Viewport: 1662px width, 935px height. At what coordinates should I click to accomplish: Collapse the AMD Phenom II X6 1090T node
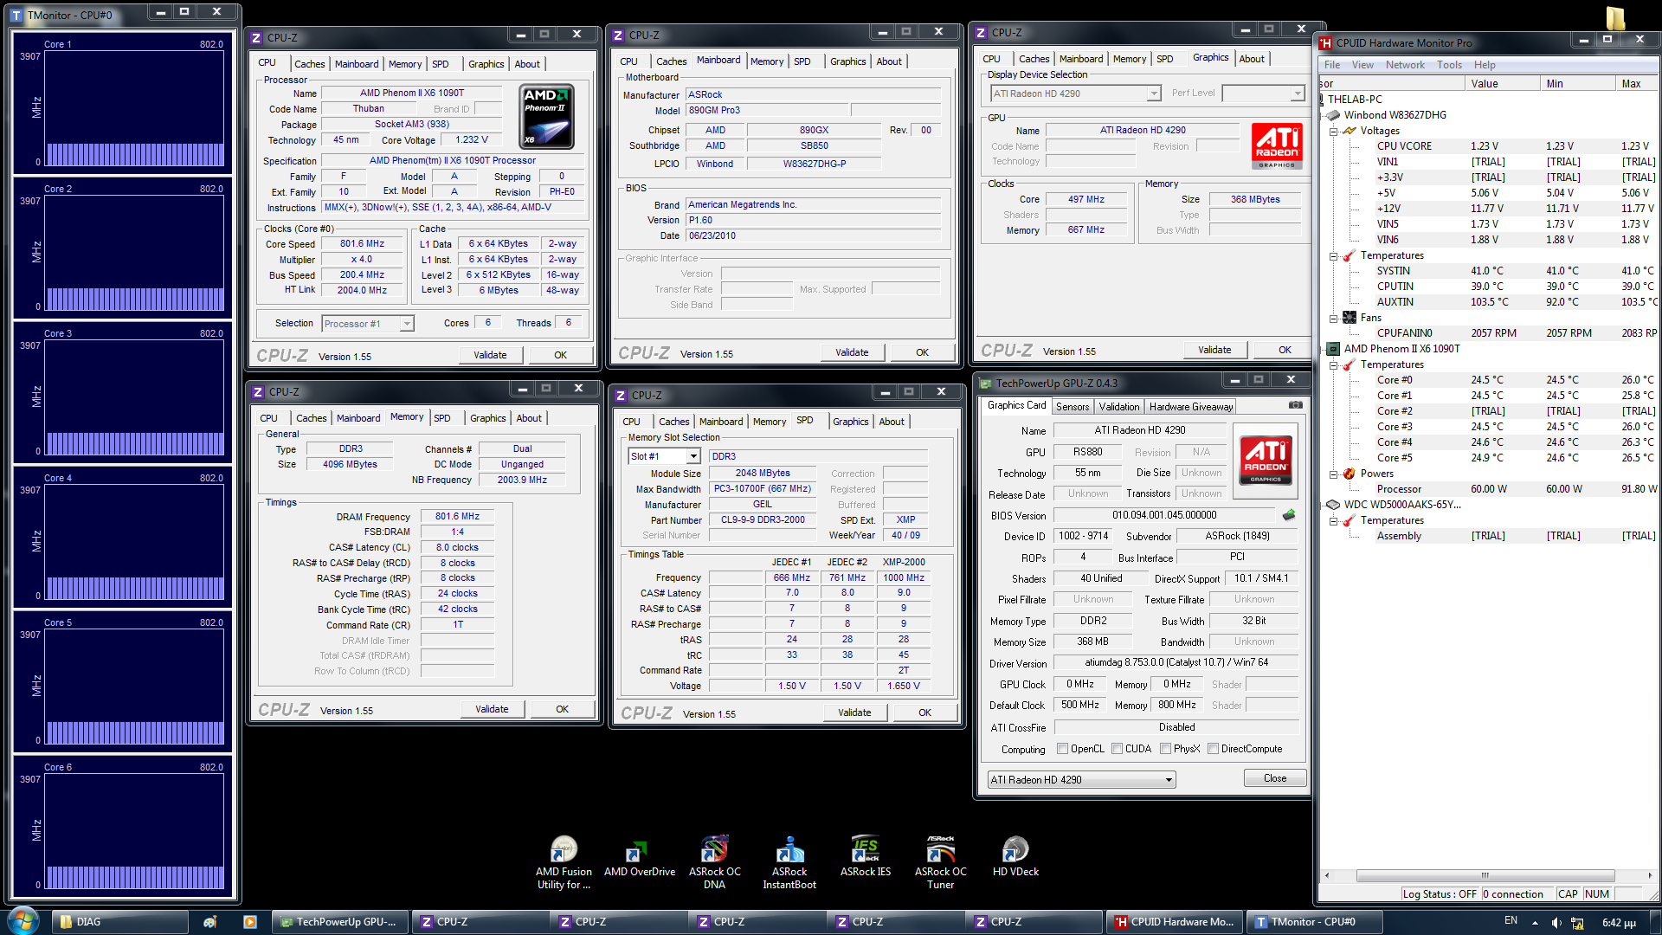pyautogui.click(x=1322, y=350)
